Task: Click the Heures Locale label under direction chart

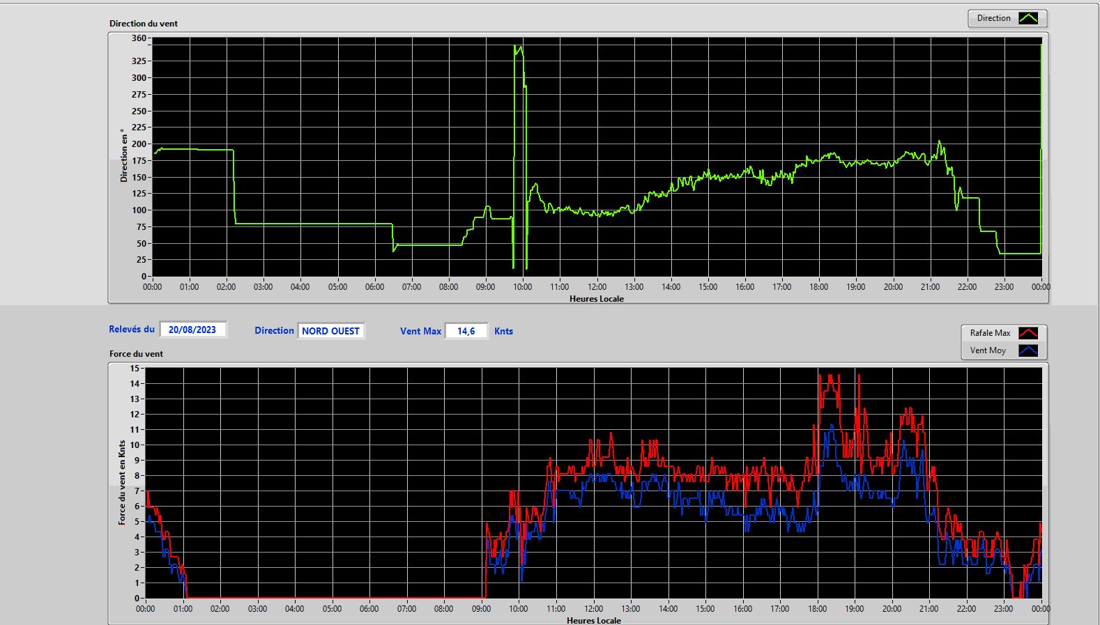Action: point(597,298)
